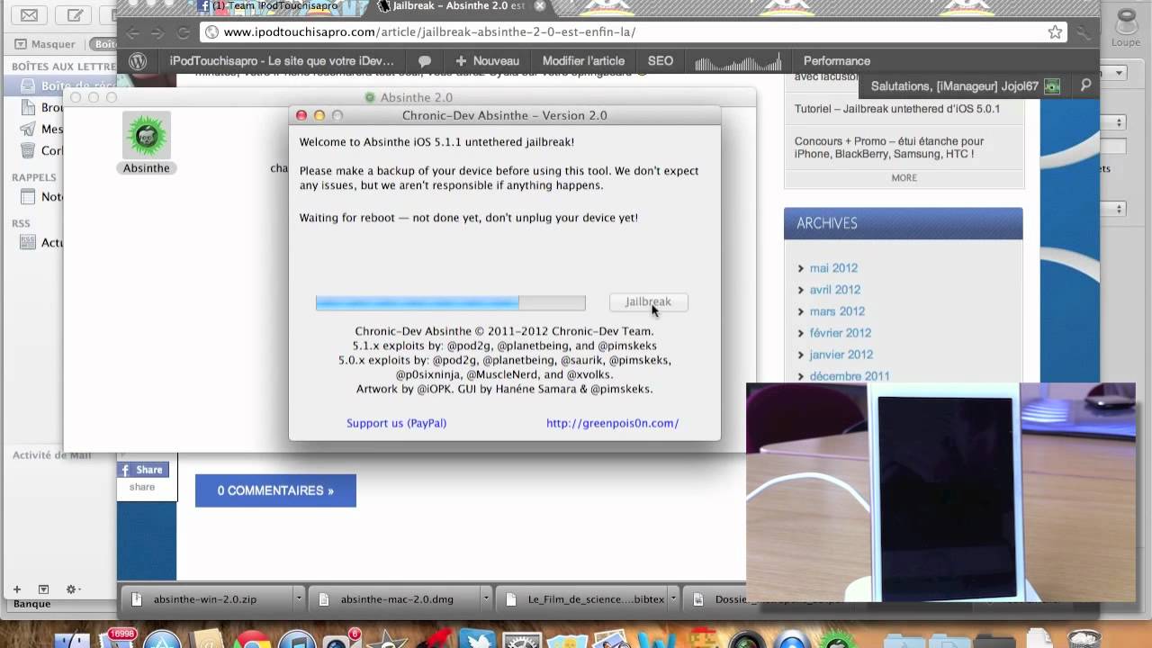Open the iPodTouchisapro site name menu
Image resolution: width=1152 pixels, height=648 pixels.
(x=282, y=61)
